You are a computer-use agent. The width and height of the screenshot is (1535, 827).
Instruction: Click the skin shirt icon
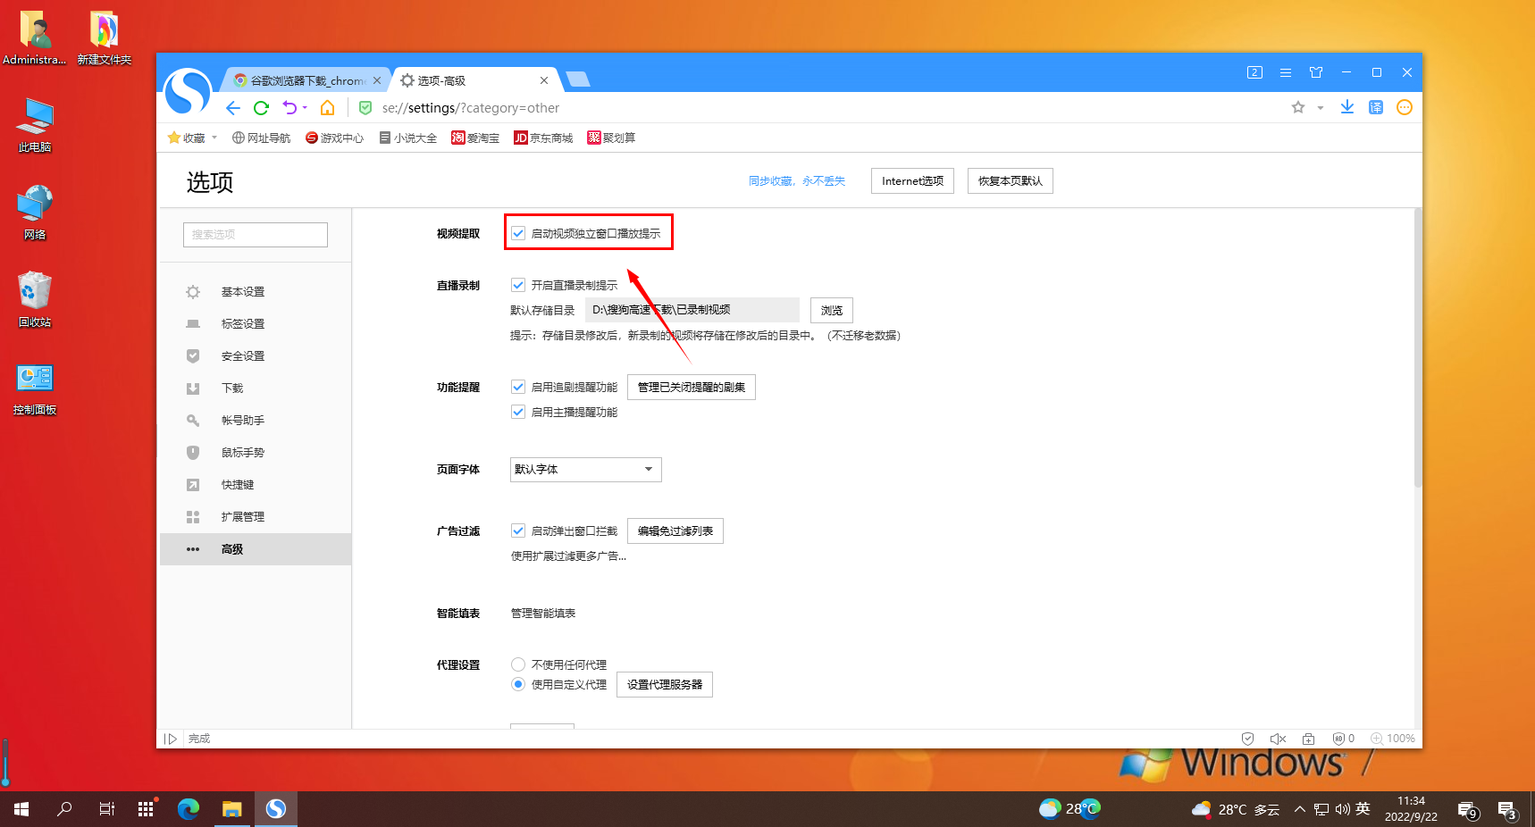1316,72
